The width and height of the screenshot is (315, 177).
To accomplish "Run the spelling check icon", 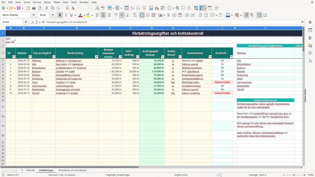I will pos(103,8).
